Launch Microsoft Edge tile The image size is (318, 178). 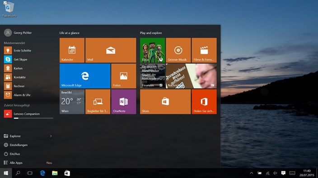tap(85, 76)
